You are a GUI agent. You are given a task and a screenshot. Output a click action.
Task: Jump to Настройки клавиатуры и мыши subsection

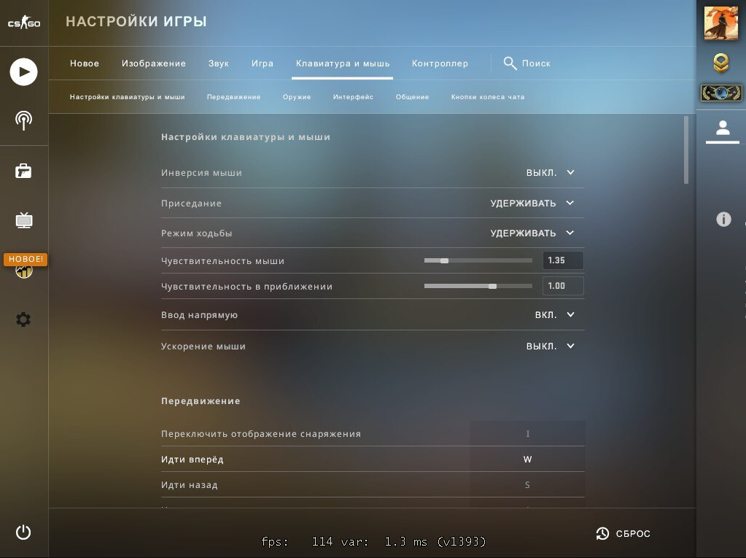[x=127, y=97]
